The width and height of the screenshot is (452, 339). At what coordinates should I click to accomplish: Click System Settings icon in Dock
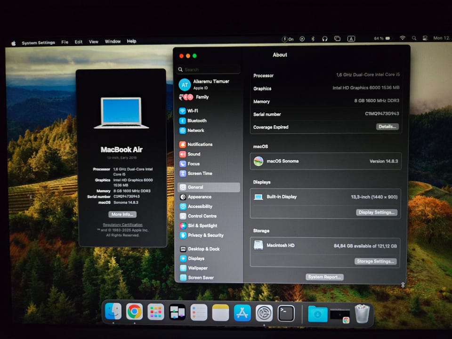264,314
